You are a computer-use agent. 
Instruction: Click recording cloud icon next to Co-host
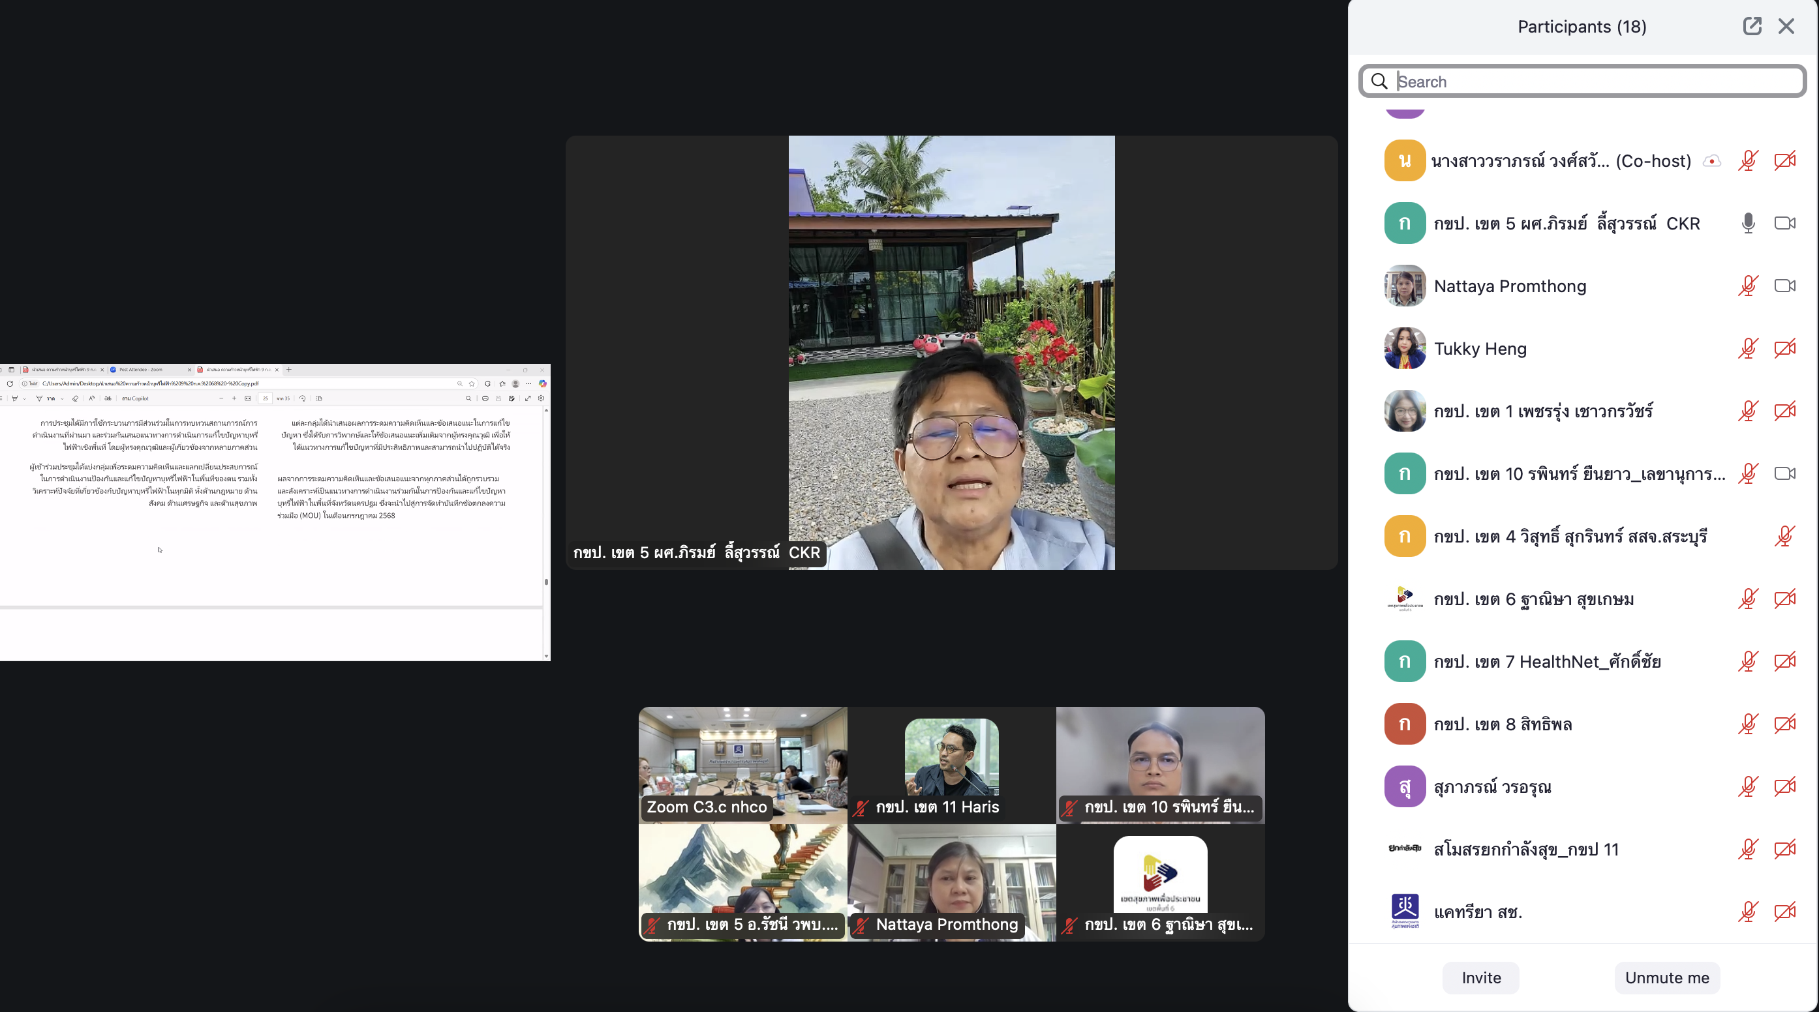(x=1711, y=161)
